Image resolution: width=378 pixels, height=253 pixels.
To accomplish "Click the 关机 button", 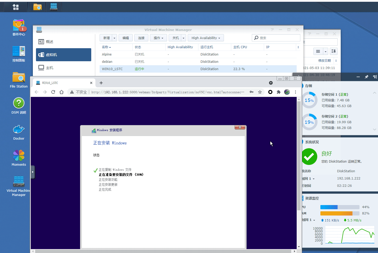I will click(x=175, y=38).
